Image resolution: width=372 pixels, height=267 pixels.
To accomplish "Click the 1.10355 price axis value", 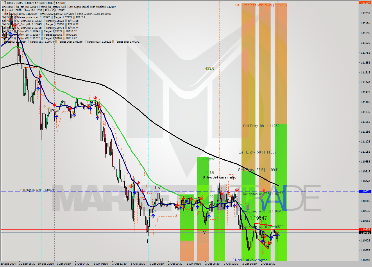I will click(365, 250).
